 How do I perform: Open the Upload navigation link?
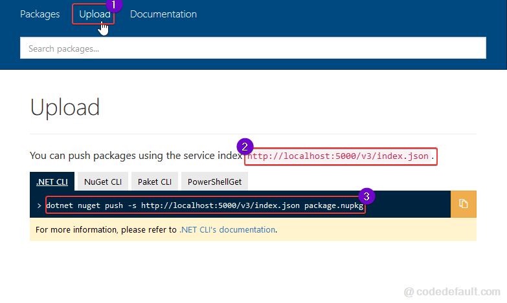pos(95,14)
